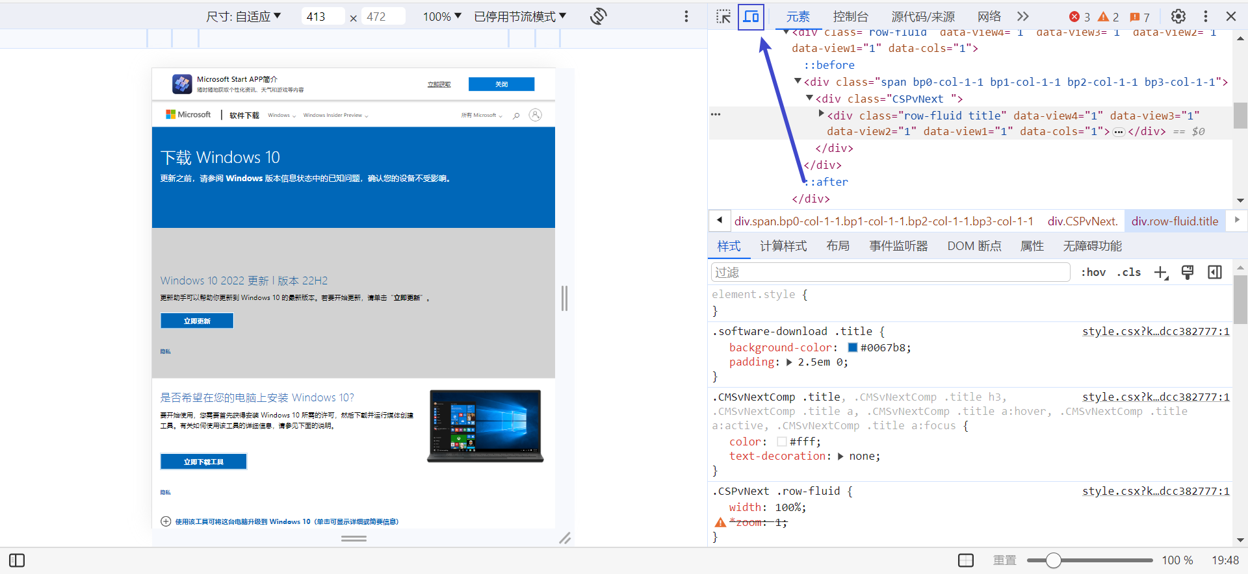Click the orange issues count indicator
This screenshot has width=1248, height=574.
point(1139,17)
